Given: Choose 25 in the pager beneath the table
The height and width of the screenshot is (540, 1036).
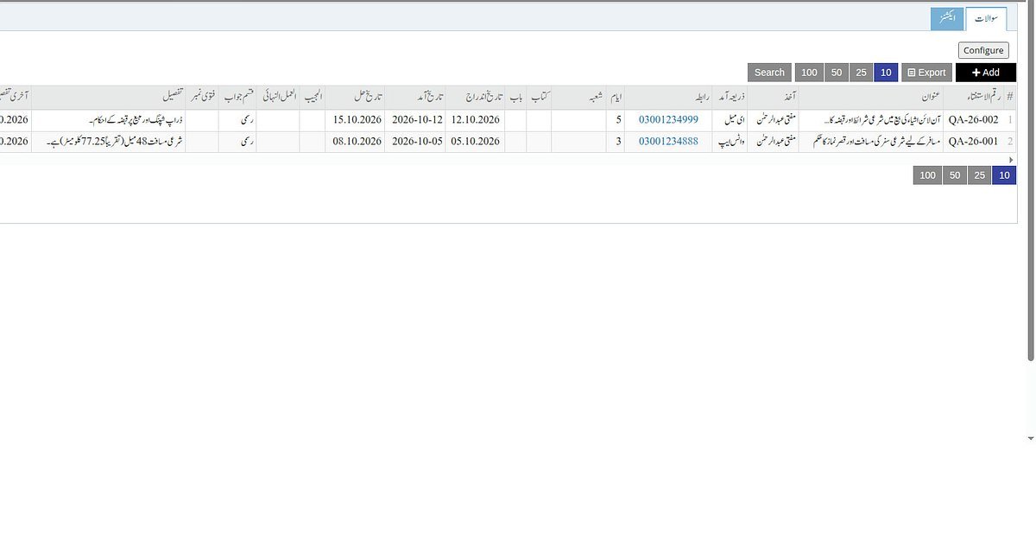Looking at the screenshot, I should click(979, 175).
